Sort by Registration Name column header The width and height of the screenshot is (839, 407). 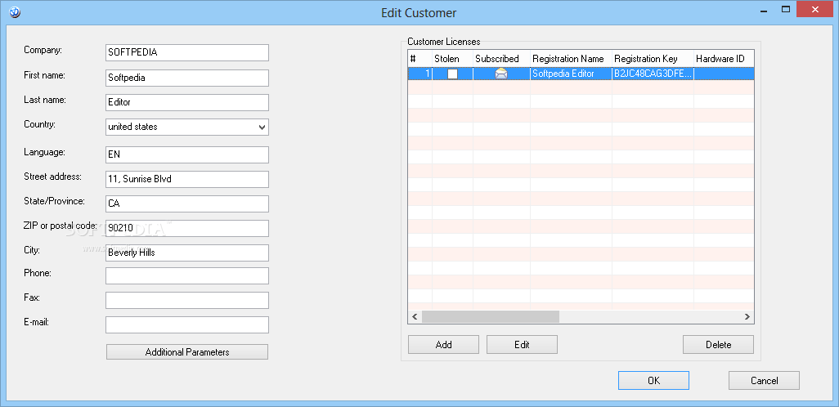tap(571, 59)
